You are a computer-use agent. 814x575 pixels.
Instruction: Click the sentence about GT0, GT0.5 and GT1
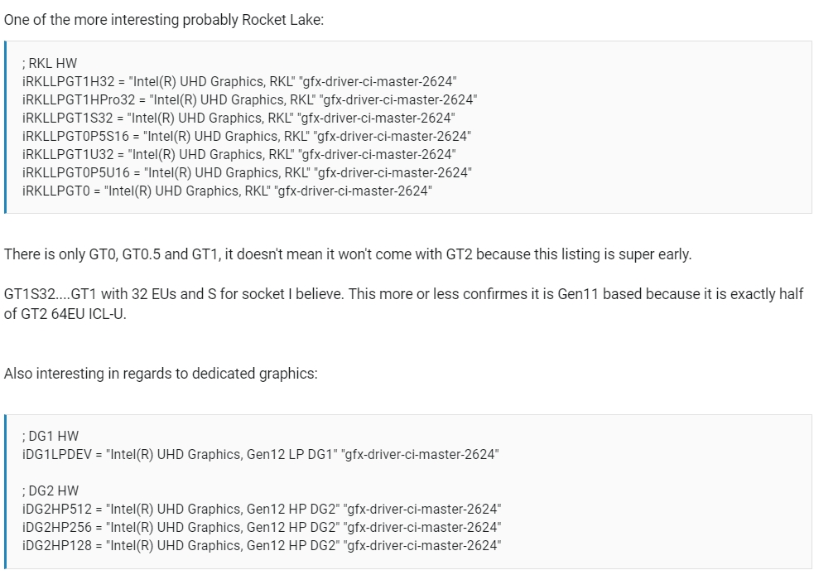pyautogui.click(x=348, y=254)
